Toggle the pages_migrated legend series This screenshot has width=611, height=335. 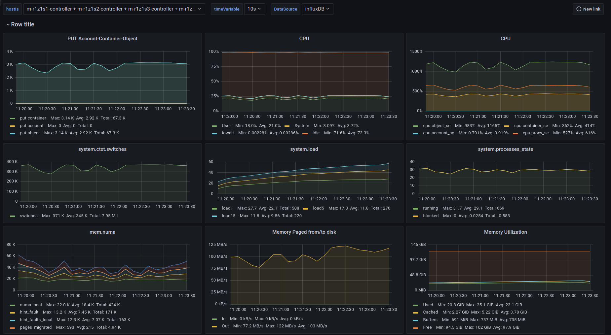(x=36, y=327)
